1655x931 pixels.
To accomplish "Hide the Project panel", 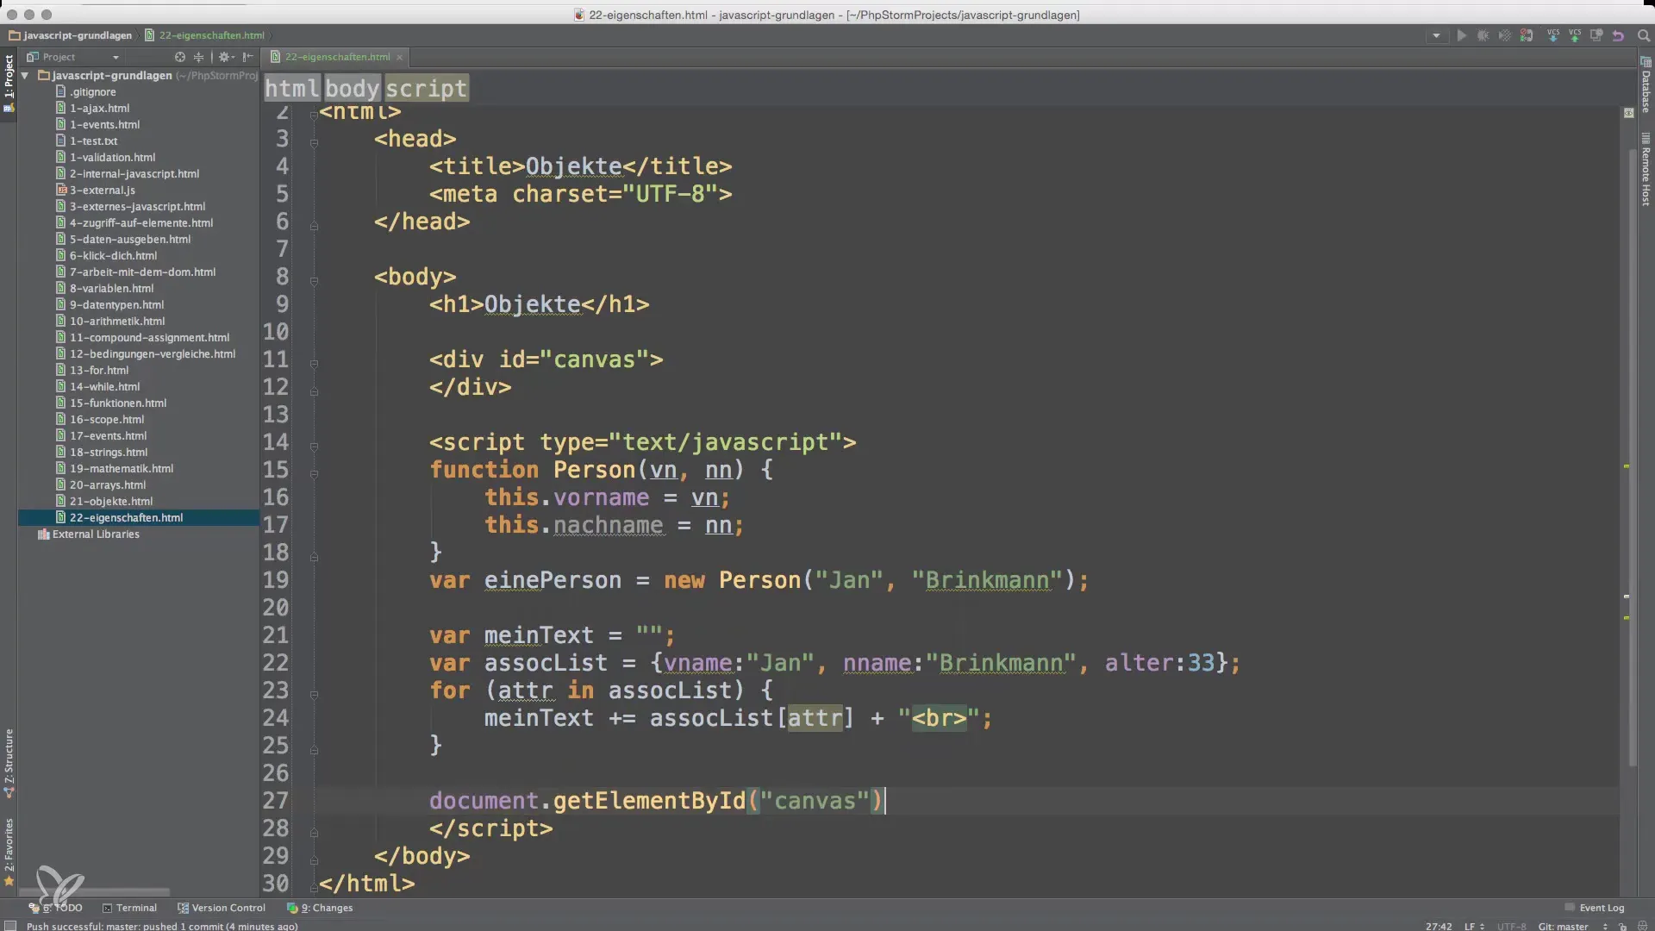I will click(x=248, y=57).
